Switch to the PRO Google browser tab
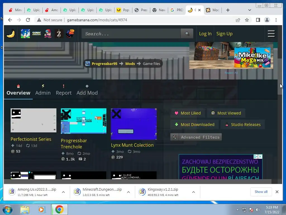 tap(177, 10)
